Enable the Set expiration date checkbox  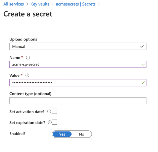pos(55,122)
